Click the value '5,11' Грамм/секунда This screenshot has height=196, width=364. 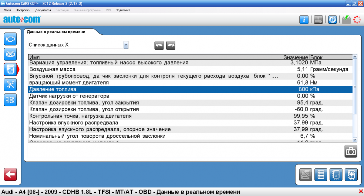[303, 69]
